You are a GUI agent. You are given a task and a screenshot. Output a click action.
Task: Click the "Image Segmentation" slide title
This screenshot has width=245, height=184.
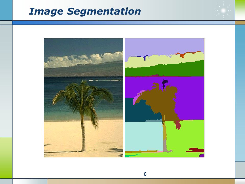point(85,11)
